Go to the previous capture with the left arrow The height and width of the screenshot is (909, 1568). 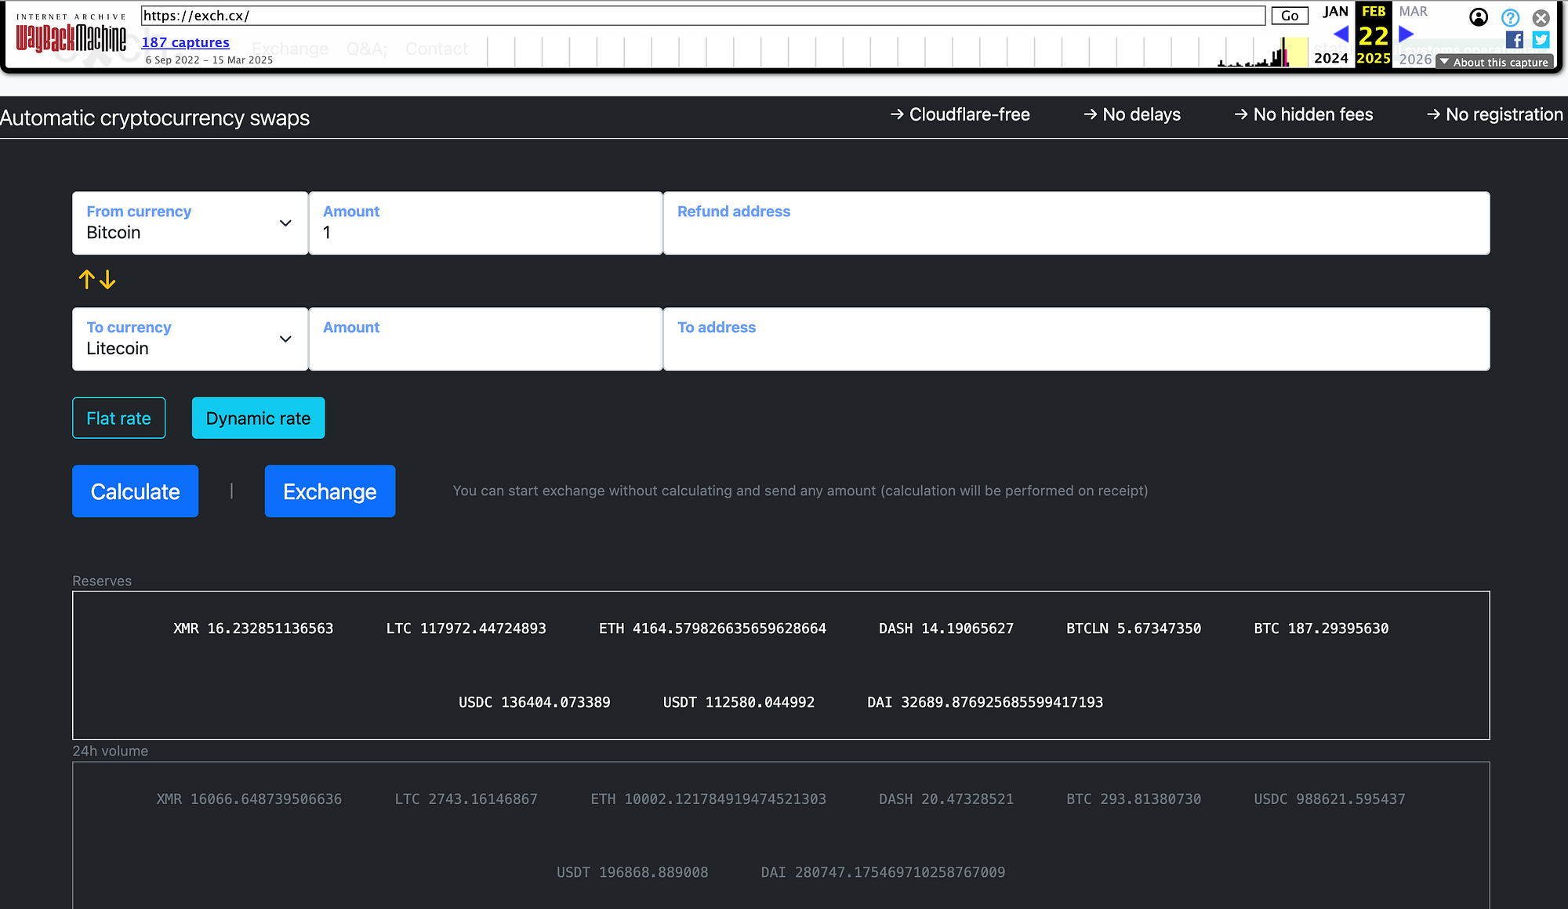click(x=1341, y=34)
